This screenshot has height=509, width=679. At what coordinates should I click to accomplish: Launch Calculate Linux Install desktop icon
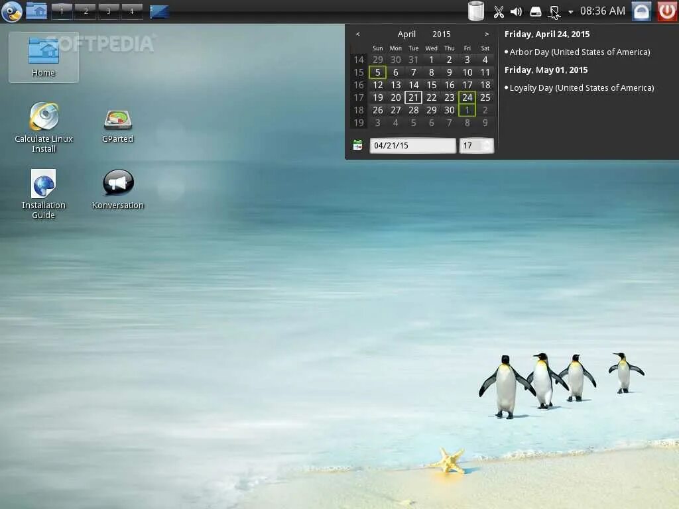[x=44, y=127]
